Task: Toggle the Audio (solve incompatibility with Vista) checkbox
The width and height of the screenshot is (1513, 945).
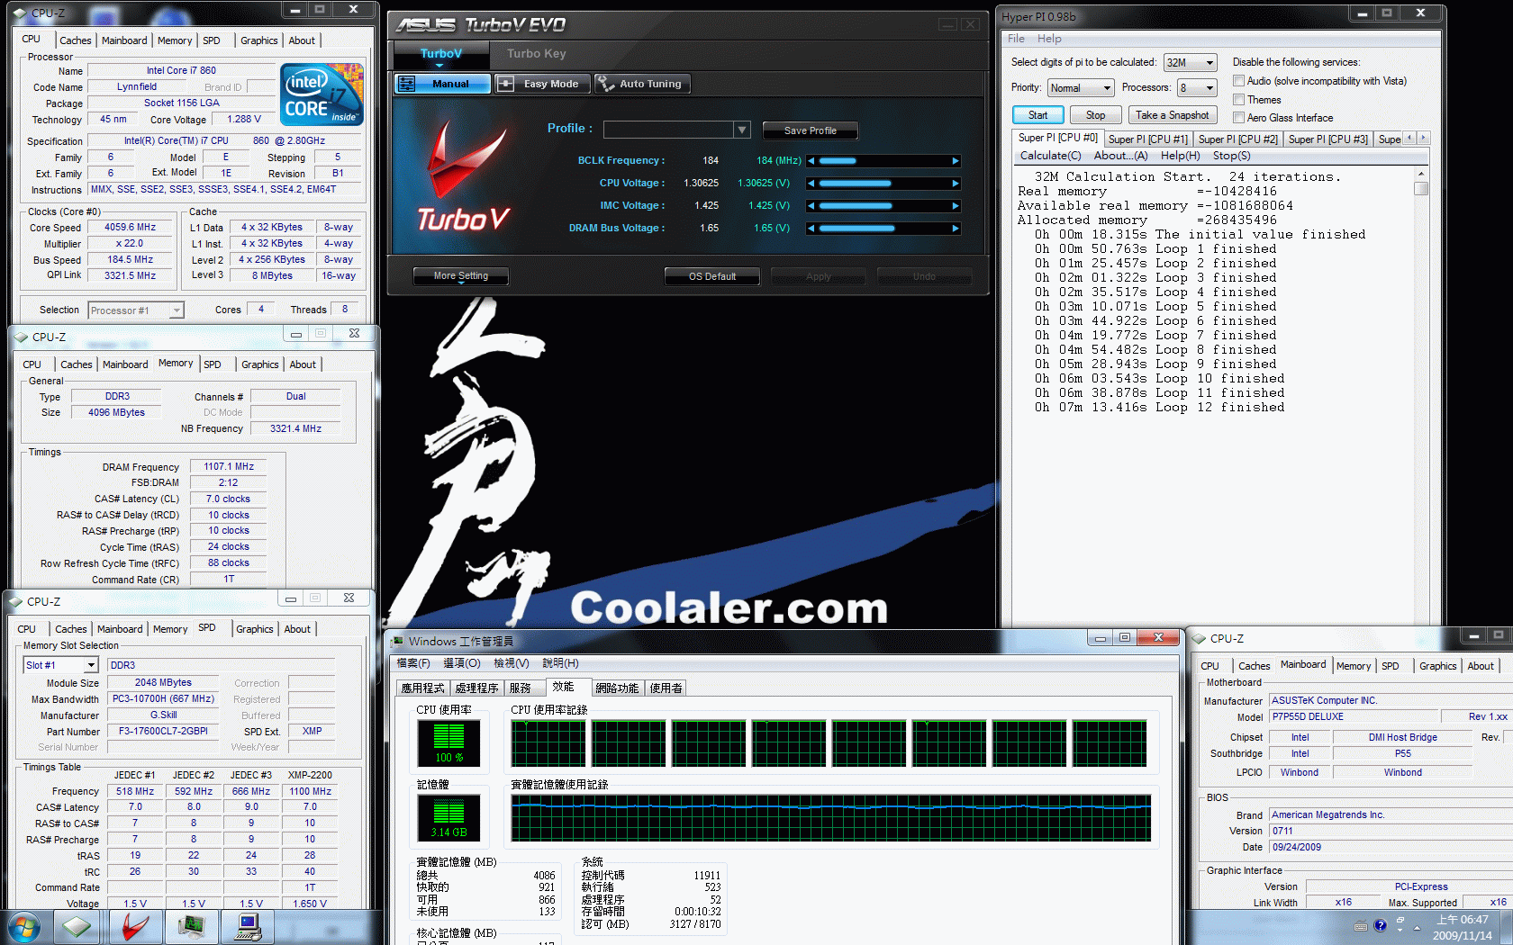Action: [x=1239, y=81]
